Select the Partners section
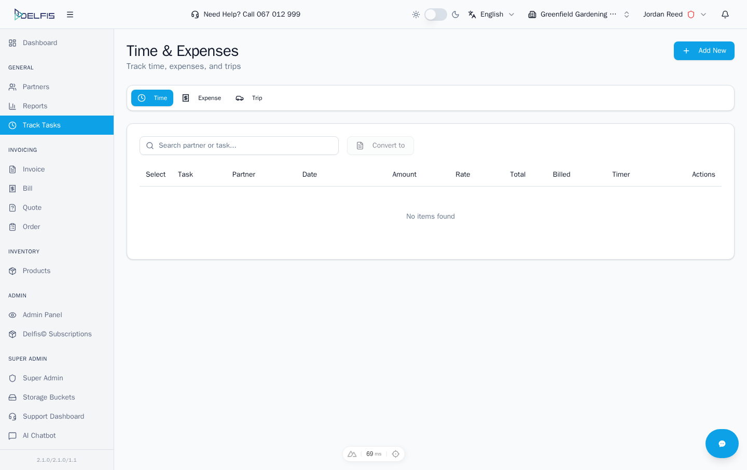This screenshot has width=747, height=470. 36,87
